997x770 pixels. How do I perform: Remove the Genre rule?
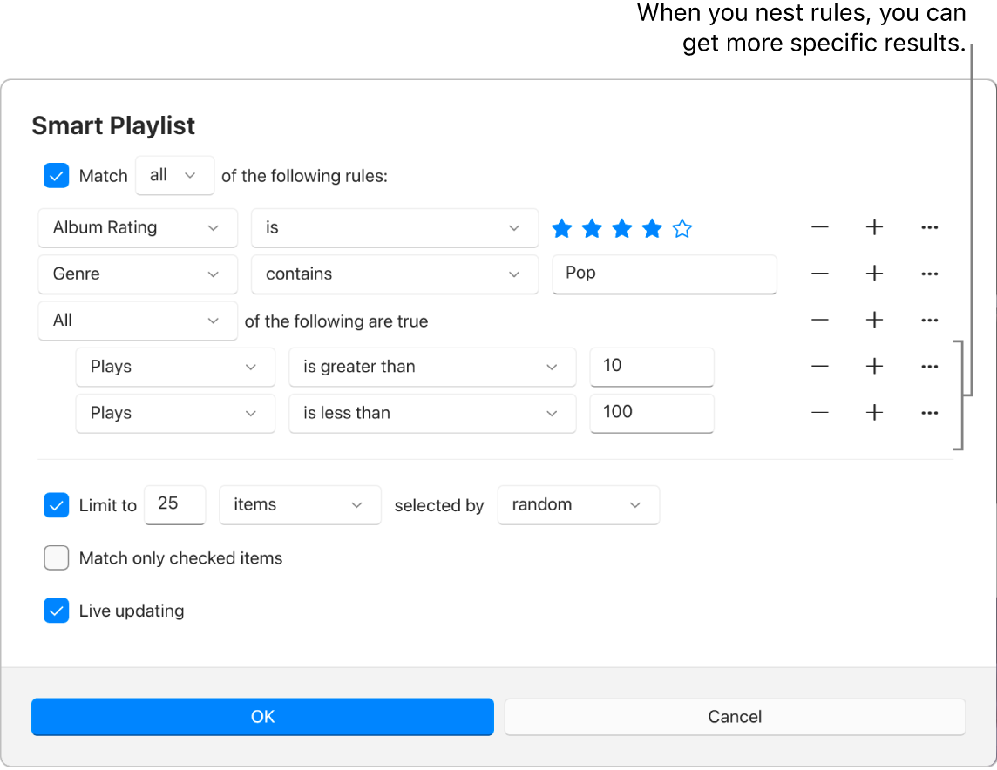(x=819, y=274)
